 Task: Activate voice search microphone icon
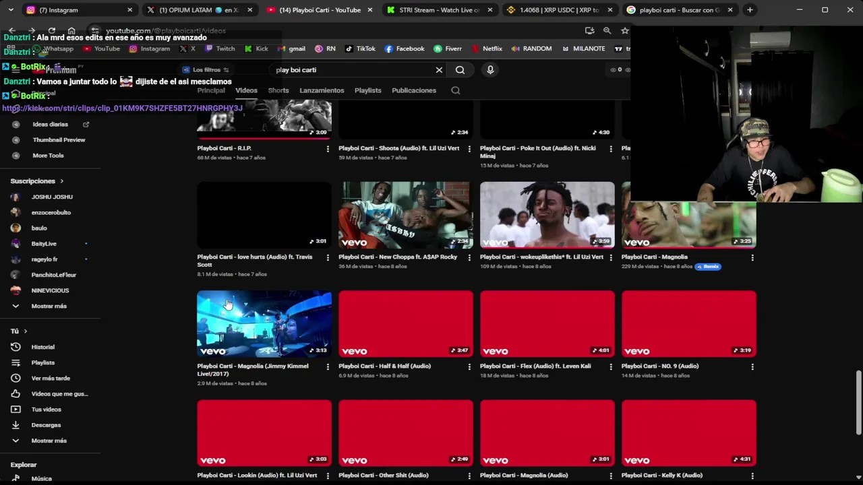coord(490,70)
